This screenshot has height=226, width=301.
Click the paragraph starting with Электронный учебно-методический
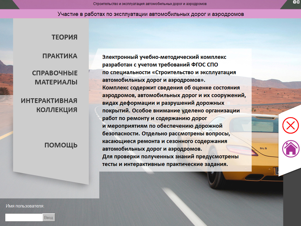click(x=164, y=57)
